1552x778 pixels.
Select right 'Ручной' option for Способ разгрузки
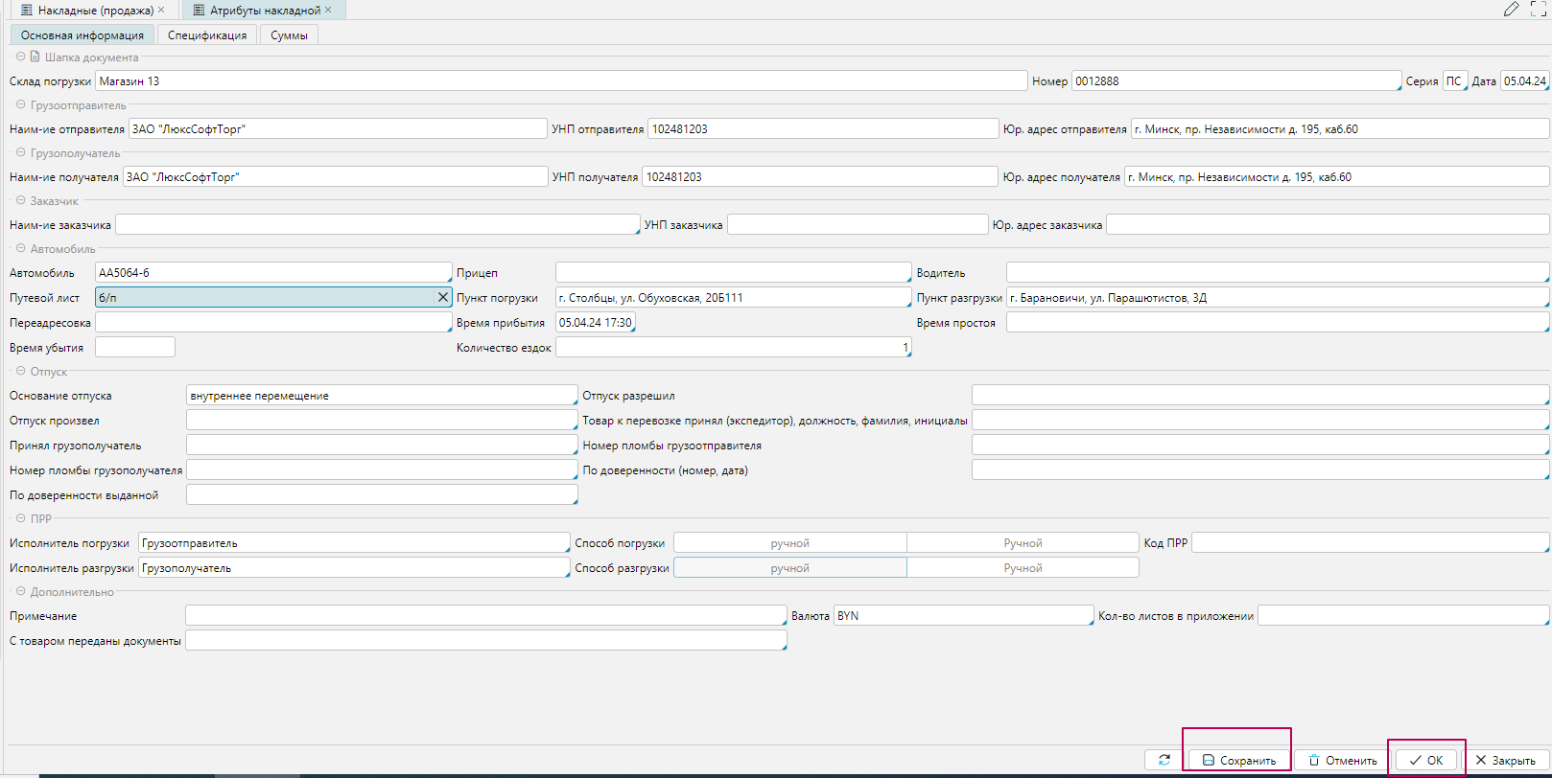coord(1023,568)
